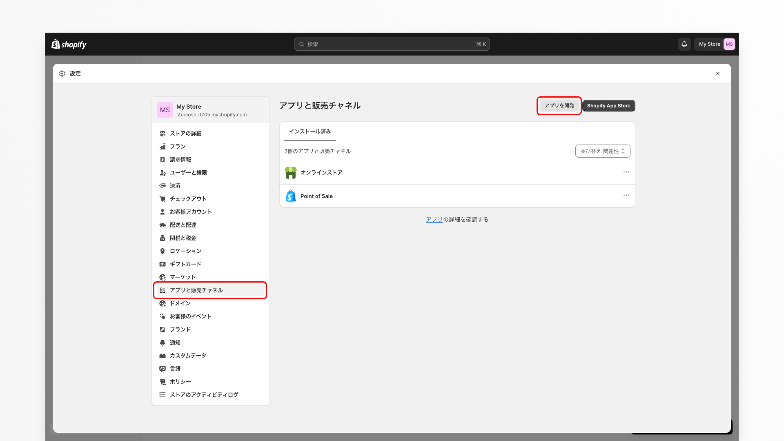Click the settings gear icon beside 設定
The height and width of the screenshot is (441, 784).
(62, 73)
